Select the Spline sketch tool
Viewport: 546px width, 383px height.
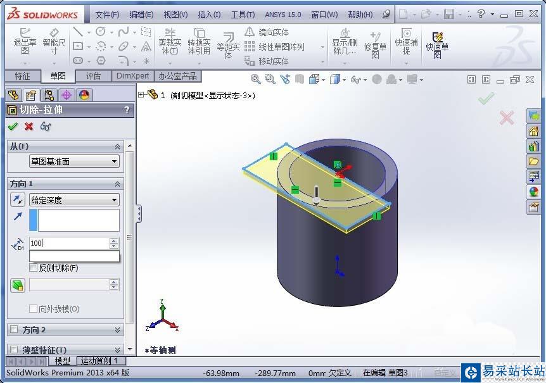point(124,32)
